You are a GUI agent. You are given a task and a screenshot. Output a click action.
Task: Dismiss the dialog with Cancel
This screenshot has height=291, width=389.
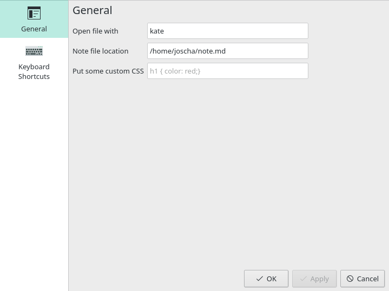point(362,279)
